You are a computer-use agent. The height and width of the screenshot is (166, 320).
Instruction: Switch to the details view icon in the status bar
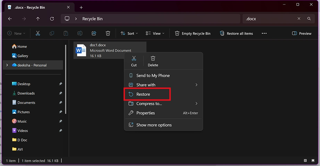[x=305, y=160]
